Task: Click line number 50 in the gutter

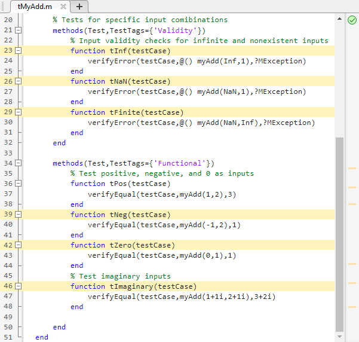Action: [8, 327]
